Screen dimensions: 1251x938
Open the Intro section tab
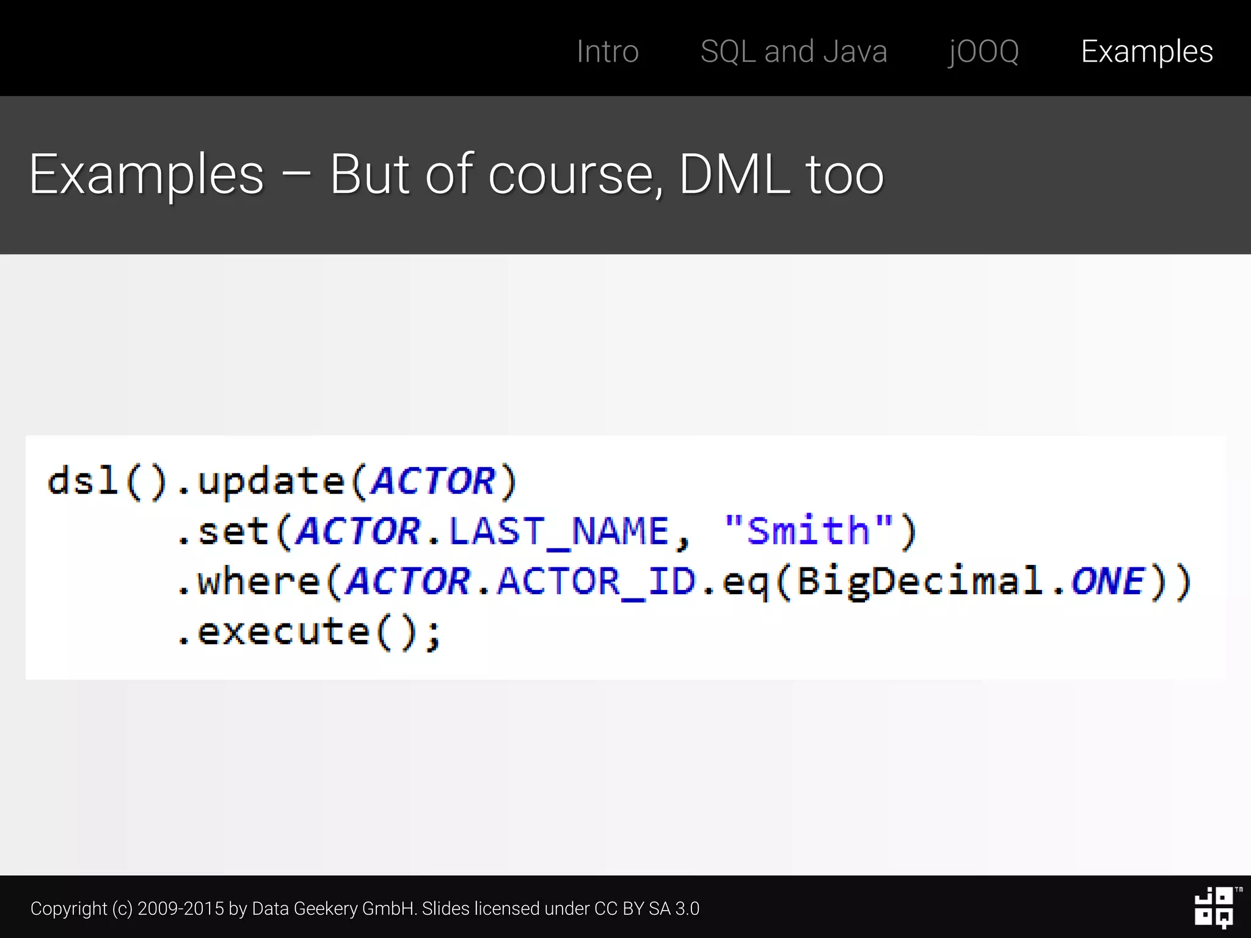(x=607, y=51)
